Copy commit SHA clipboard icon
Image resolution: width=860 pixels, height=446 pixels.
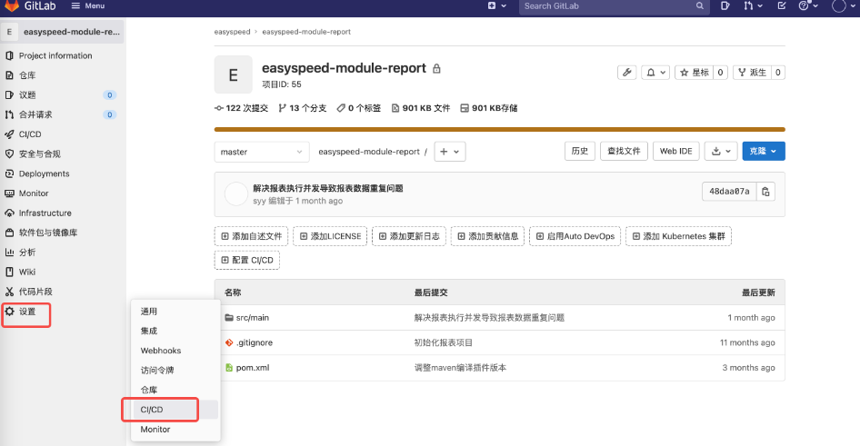click(x=765, y=192)
